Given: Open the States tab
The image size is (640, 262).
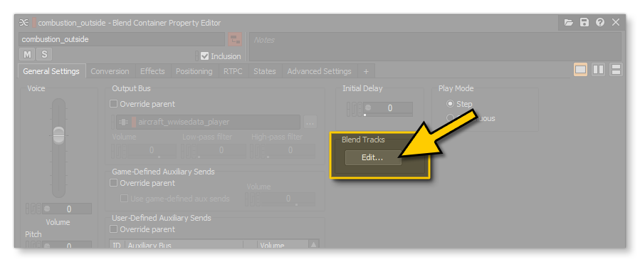Looking at the screenshot, I should pyautogui.click(x=265, y=71).
